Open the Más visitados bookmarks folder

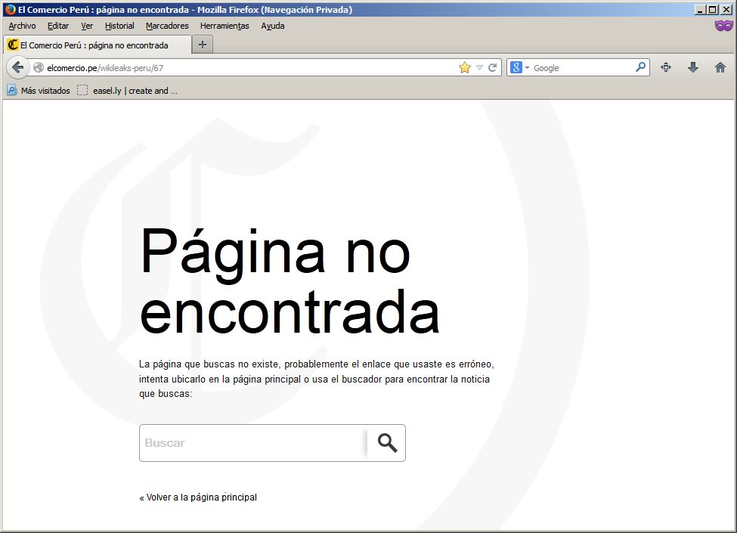click(39, 90)
